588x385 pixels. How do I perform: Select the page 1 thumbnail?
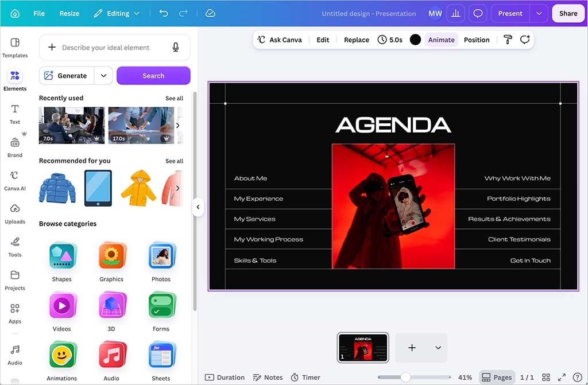pyautogui.click(x=363, y=348)
